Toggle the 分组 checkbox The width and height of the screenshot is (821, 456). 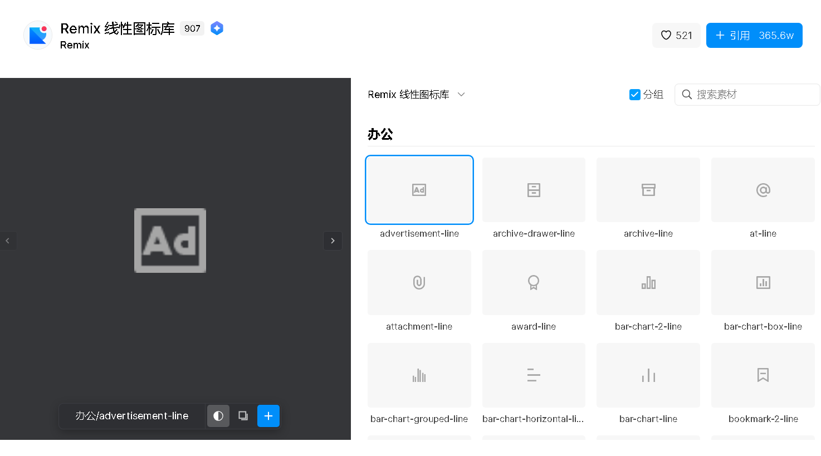[x=635, y=95]
